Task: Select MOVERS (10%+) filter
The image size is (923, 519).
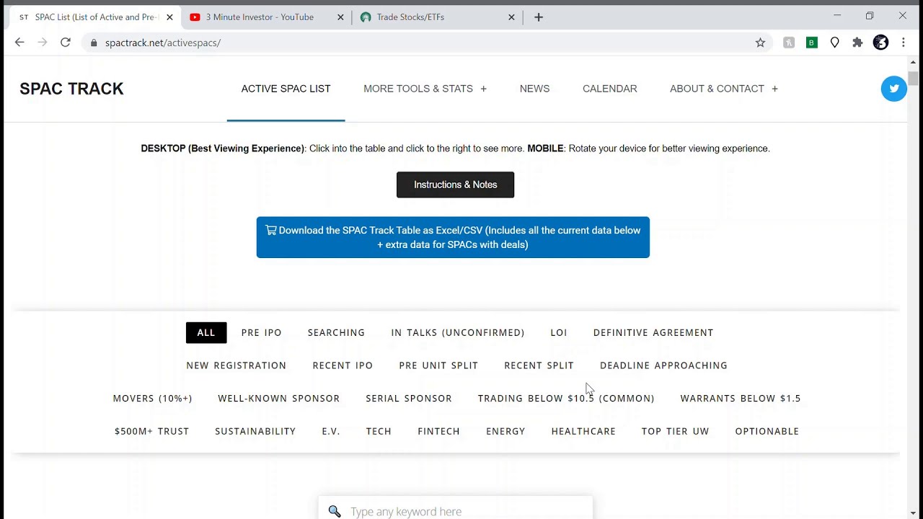Action: coord(152,398)
